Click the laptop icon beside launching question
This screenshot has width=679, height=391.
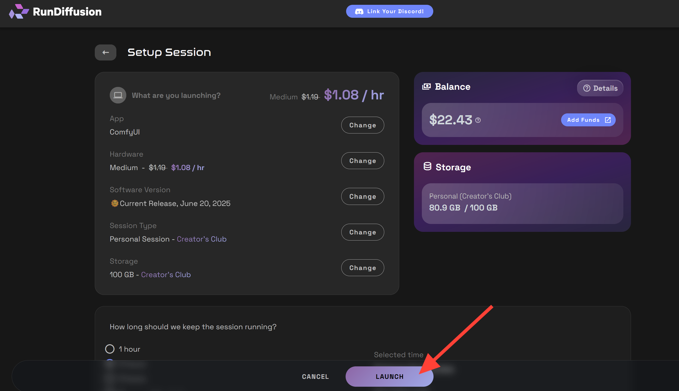(118, 95)
